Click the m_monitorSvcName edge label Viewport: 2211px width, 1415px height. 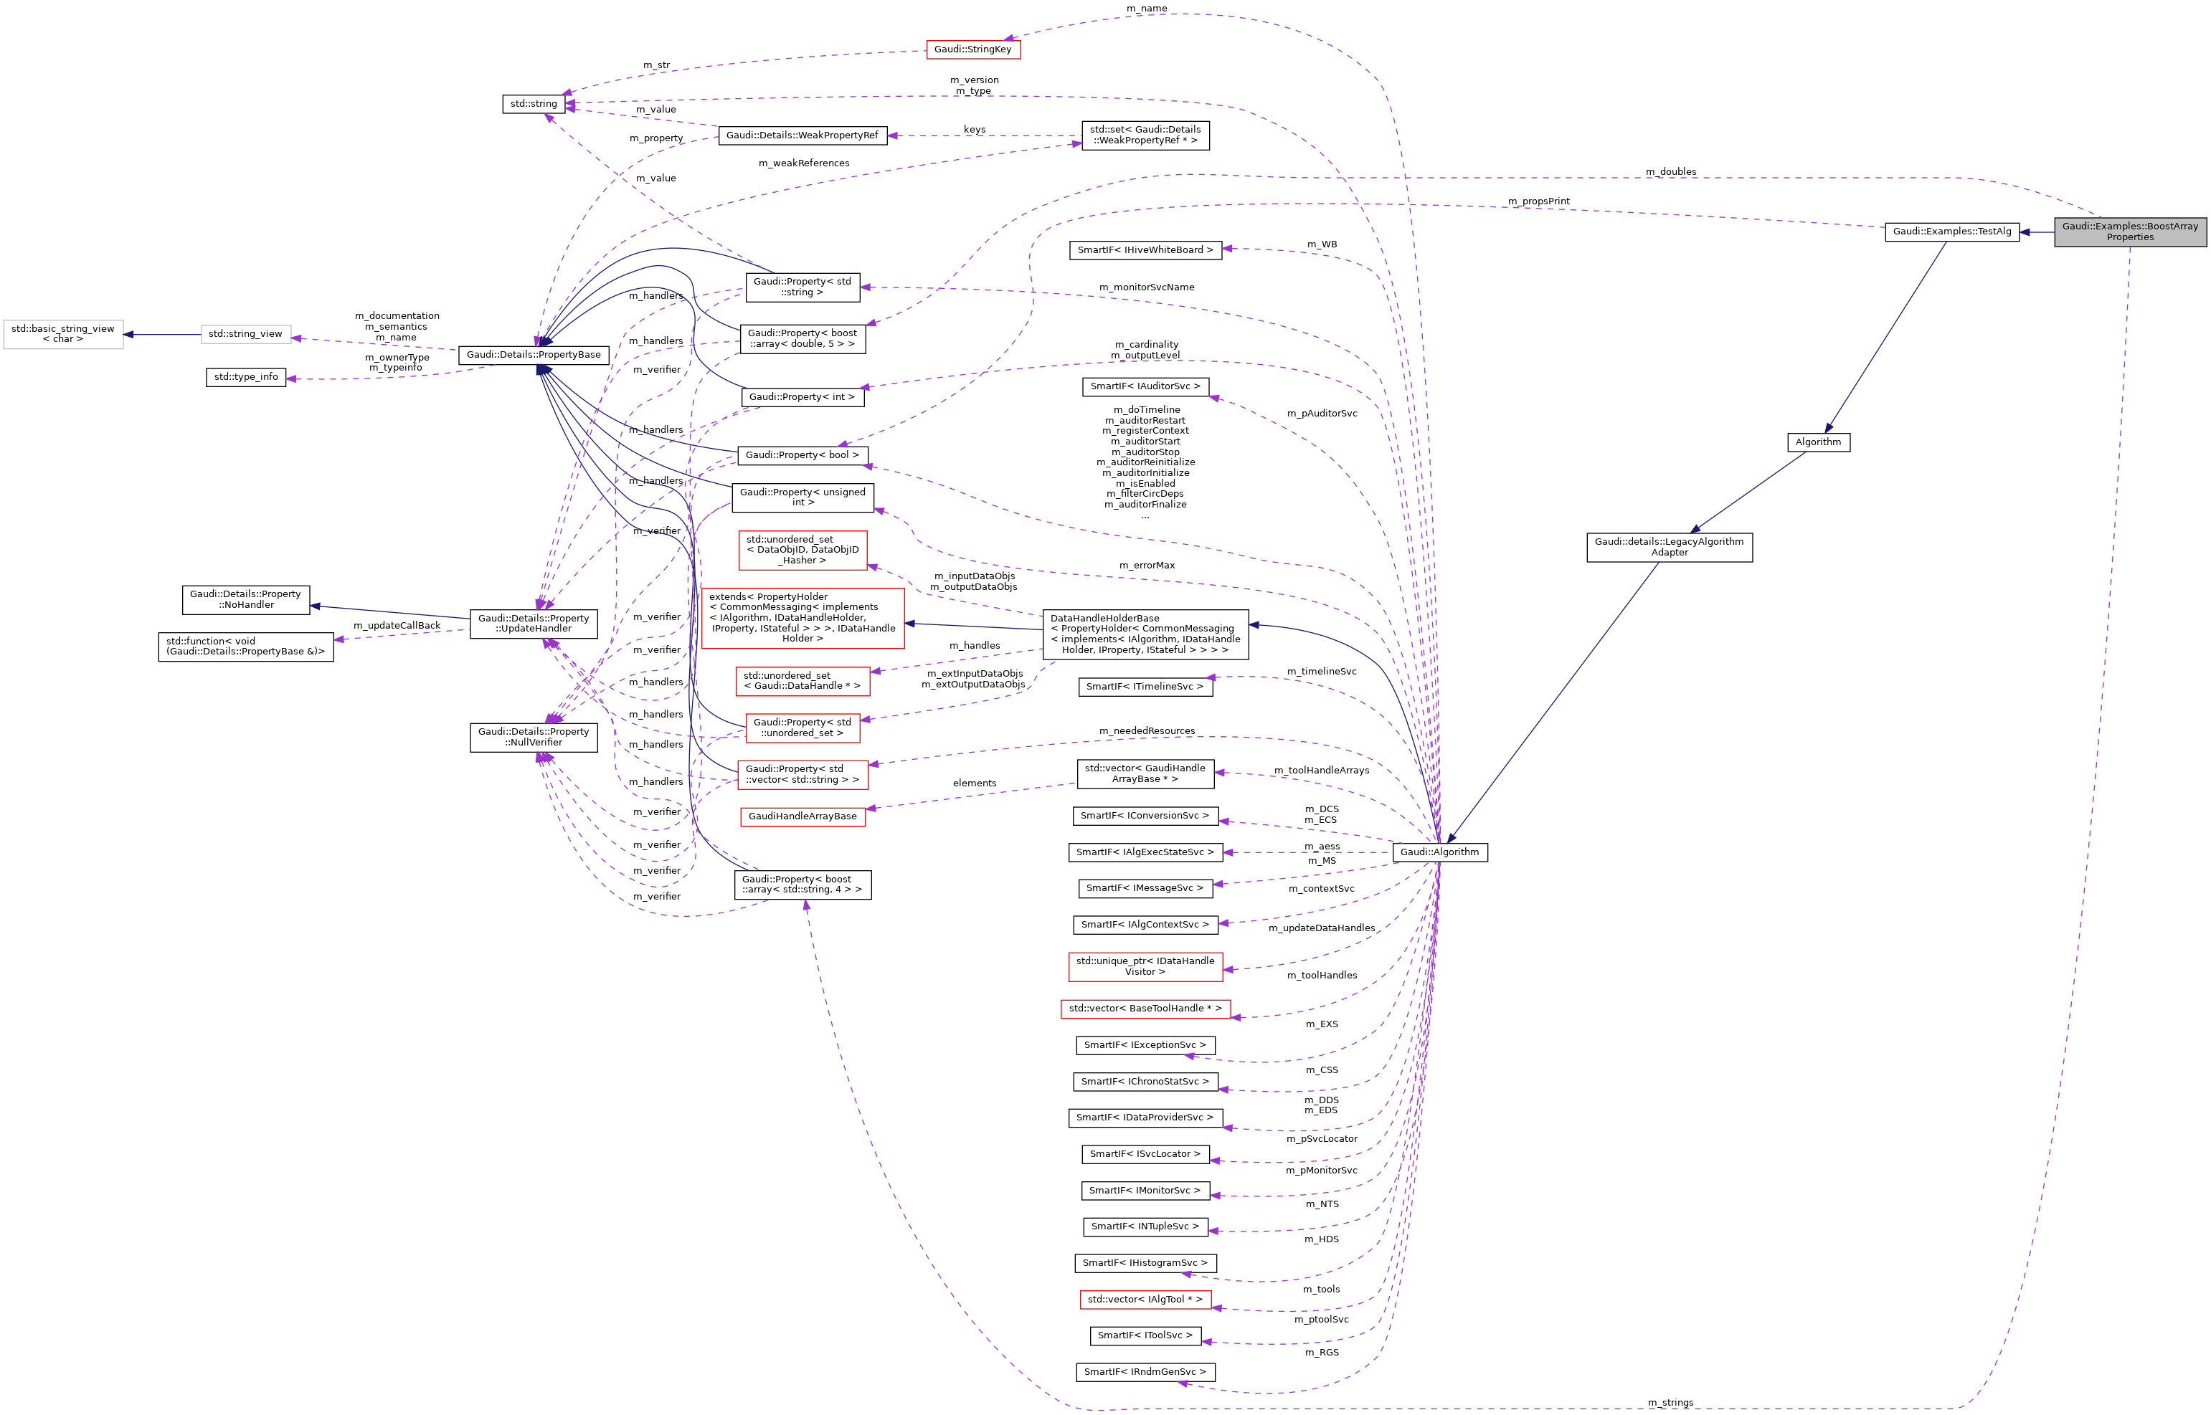click(1147, 287)
